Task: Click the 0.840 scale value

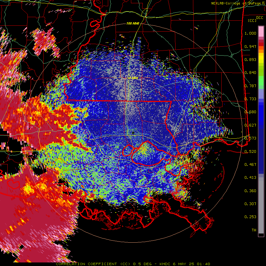Action: pyautogui.click(x=250, y=73)
